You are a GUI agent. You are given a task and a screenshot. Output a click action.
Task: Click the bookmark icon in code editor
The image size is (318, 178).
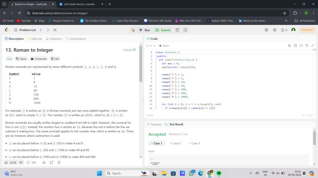click(x=295, y=46)
